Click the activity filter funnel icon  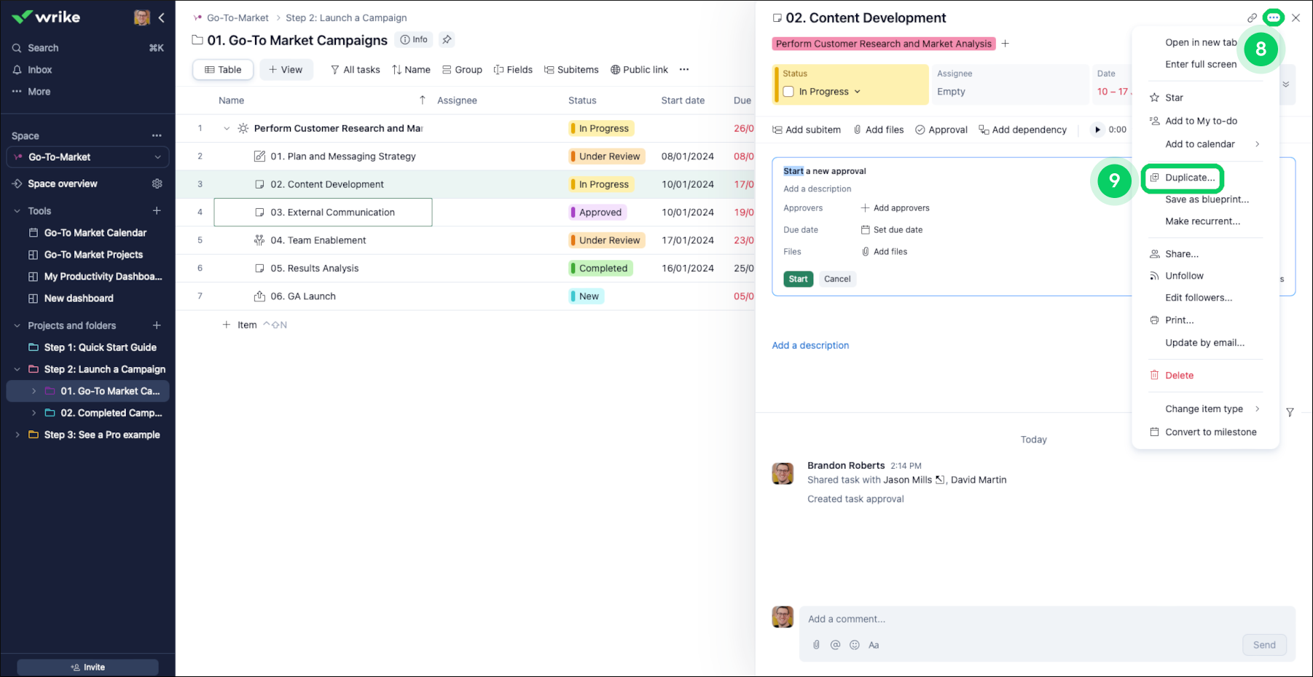1290,412
